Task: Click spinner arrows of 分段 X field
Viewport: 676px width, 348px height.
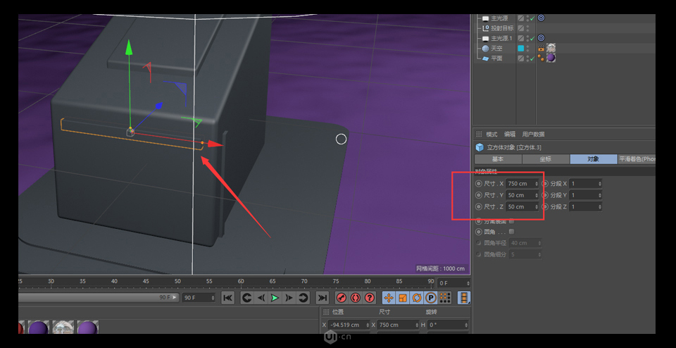Action: [600, 184]
